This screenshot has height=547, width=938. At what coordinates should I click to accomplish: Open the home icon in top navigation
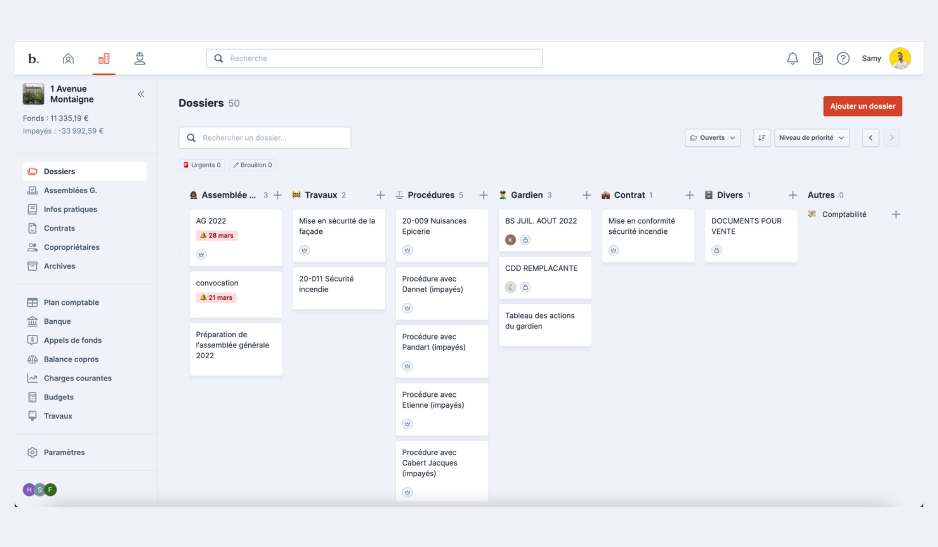68,58
